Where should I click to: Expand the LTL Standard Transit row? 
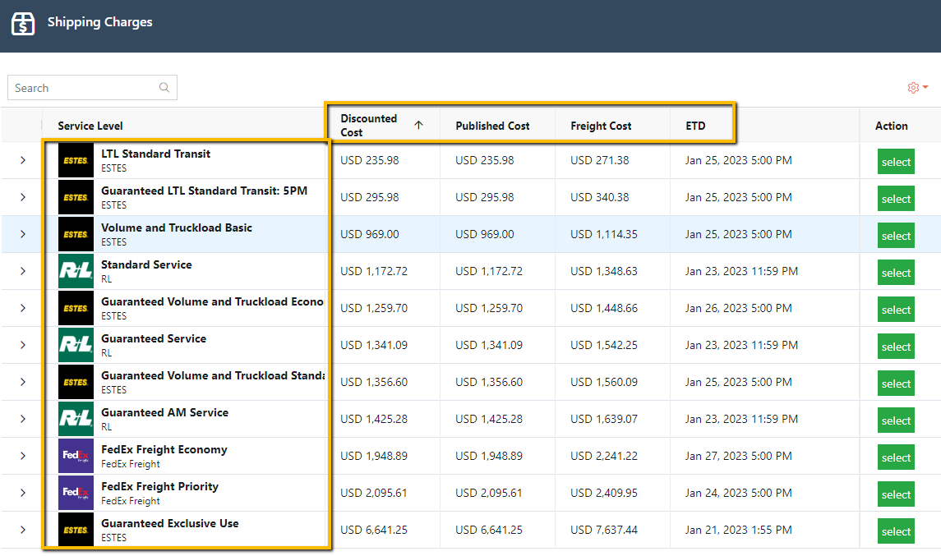click(23, 160)
